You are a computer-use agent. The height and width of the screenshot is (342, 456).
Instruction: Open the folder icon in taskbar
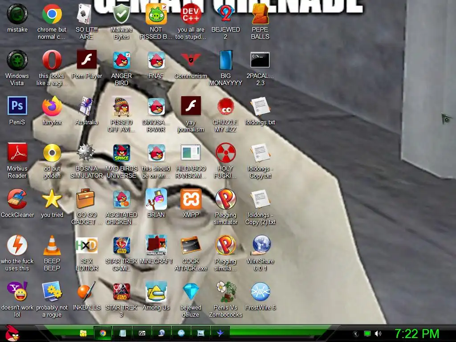point(83,333)
